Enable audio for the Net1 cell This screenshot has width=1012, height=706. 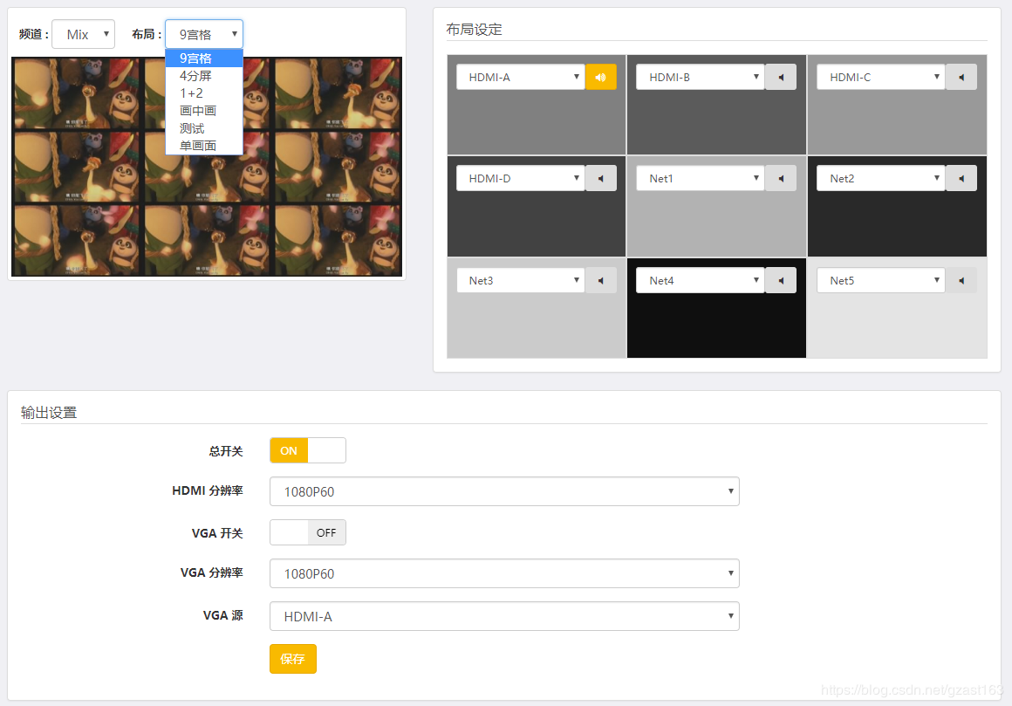pos(781,178)
